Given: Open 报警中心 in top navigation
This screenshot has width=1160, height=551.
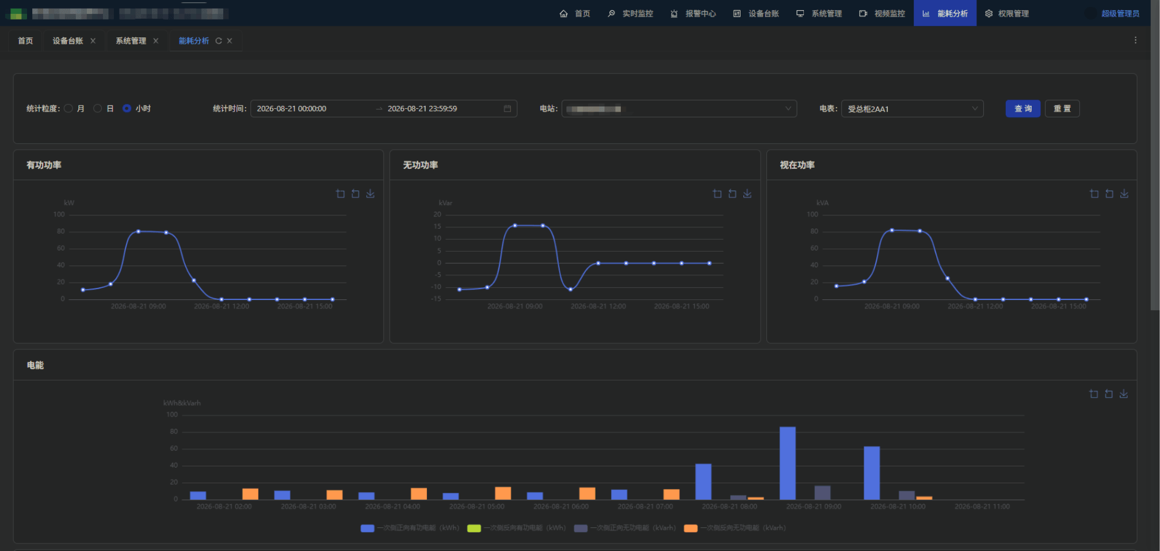Looking at the screenshot, I should 693,13.
